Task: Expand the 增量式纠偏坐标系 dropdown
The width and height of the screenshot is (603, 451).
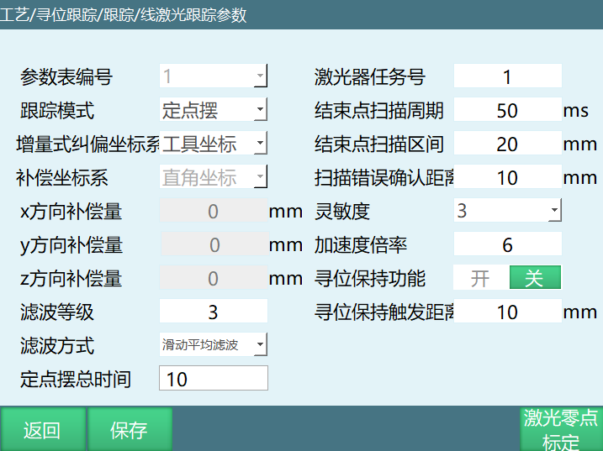Action: coord(213,144)
